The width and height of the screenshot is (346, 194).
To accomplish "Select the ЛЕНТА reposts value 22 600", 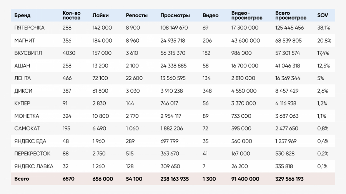I will 134,78.
